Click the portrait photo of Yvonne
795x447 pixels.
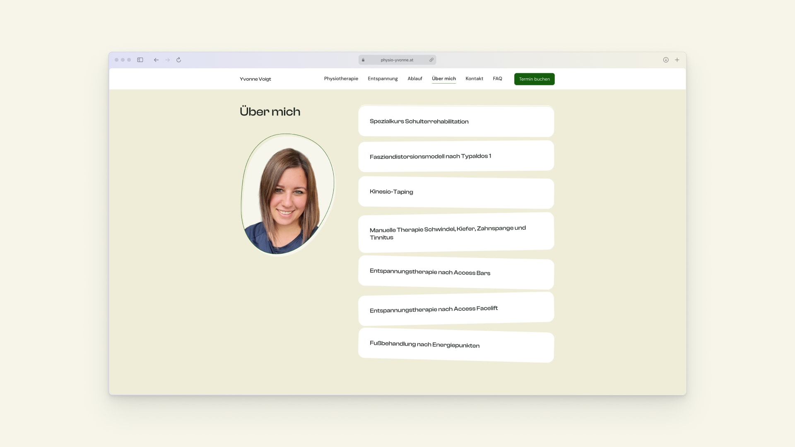(x=287, y=195)
